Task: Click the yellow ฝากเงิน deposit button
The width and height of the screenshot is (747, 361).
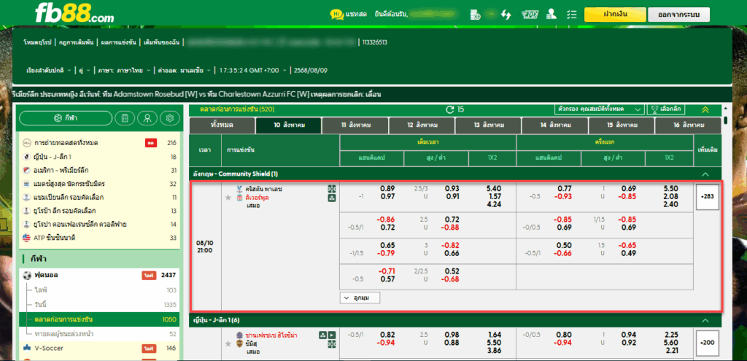Action: coord(614,15)
